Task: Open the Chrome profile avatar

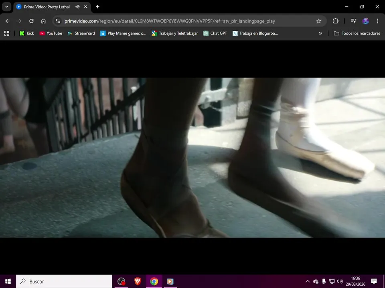Action: [365, 21]
